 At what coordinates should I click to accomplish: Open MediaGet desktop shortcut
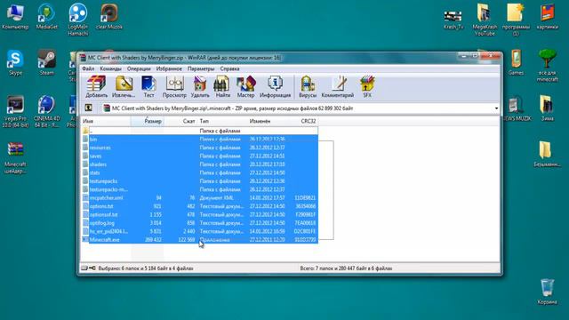click(46, 17)
